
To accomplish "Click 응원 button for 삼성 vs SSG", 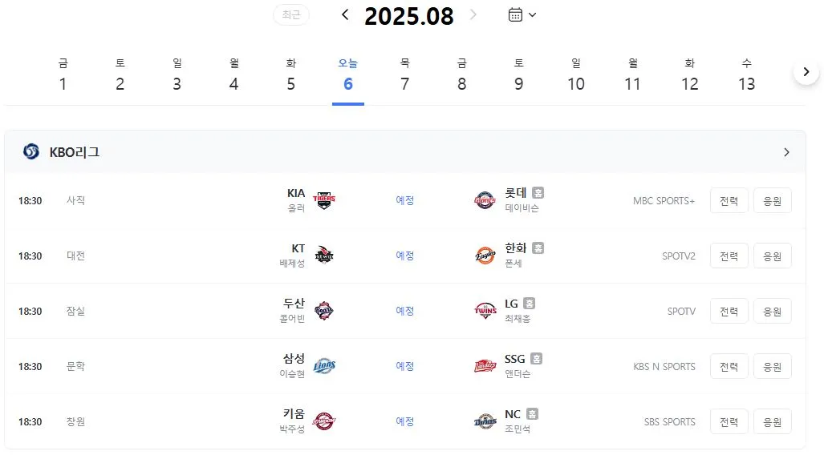I will 773,366.
